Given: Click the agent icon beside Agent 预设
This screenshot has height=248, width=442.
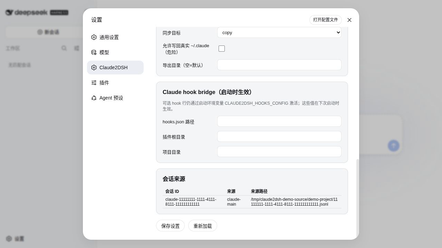Looking at the screenshot, I should click(94, 98).
